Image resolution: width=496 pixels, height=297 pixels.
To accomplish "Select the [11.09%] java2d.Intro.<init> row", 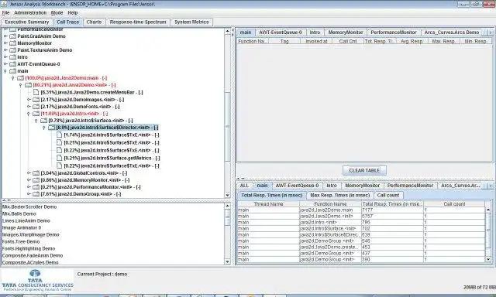I will point(74,113).
